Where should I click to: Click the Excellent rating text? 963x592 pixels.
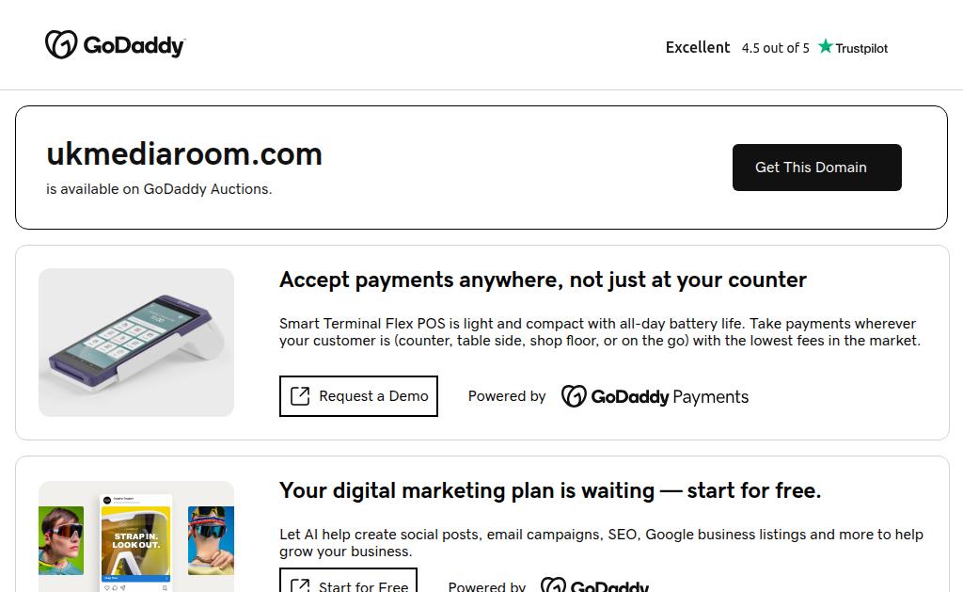click(x=698, y=47)
